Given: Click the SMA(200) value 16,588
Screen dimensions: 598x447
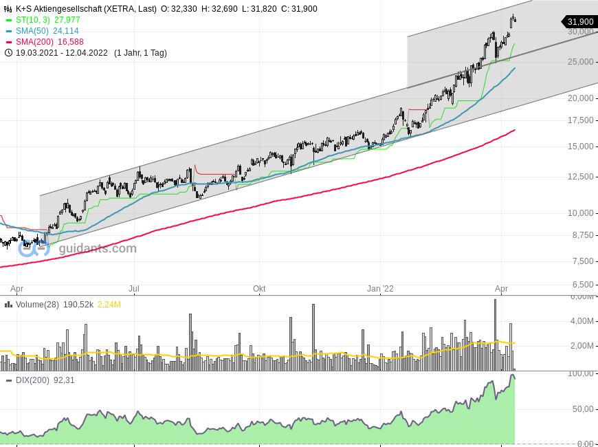Looking at the screenshot, I should (x=71, y=42).
